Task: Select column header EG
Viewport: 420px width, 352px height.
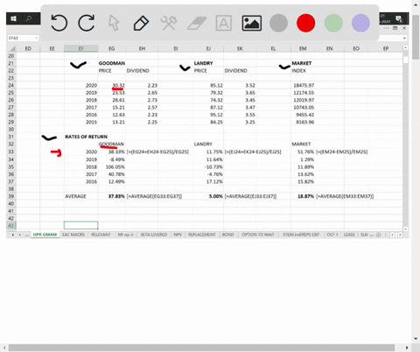Action: pos(112,48)
